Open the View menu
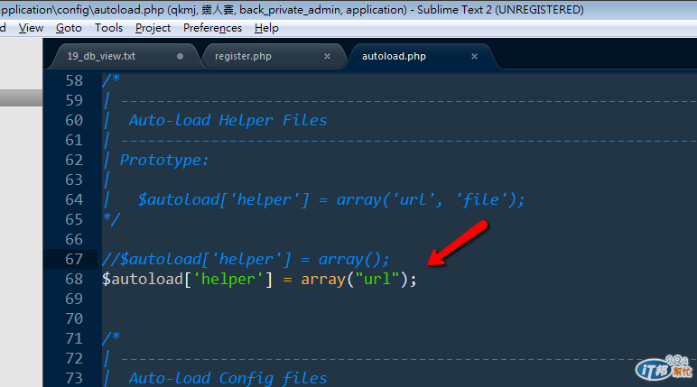Screen dimensions: 697x387 31,28
